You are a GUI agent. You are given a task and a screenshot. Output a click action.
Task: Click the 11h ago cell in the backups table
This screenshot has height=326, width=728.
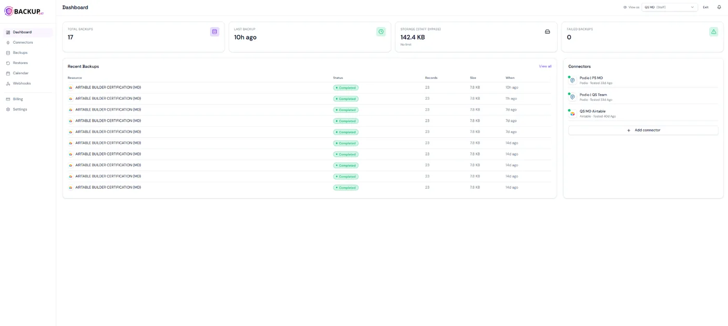[x=511, y=99]
